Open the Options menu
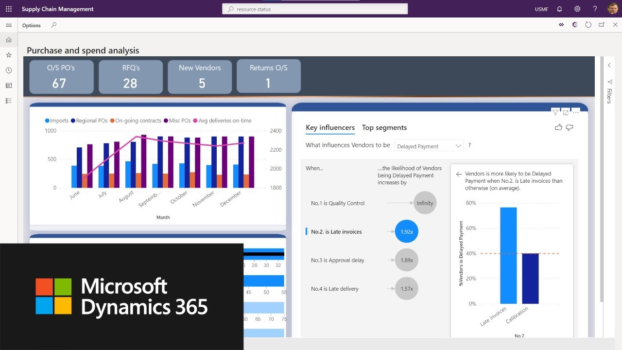Image resolution: width=622 pixels, height=350 pixels. pos(32,25)
